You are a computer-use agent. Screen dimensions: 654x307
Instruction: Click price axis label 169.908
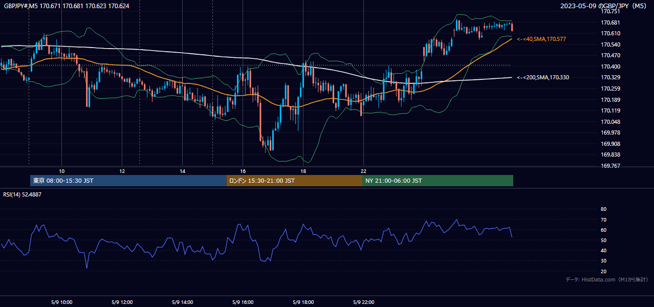(610, 144)
